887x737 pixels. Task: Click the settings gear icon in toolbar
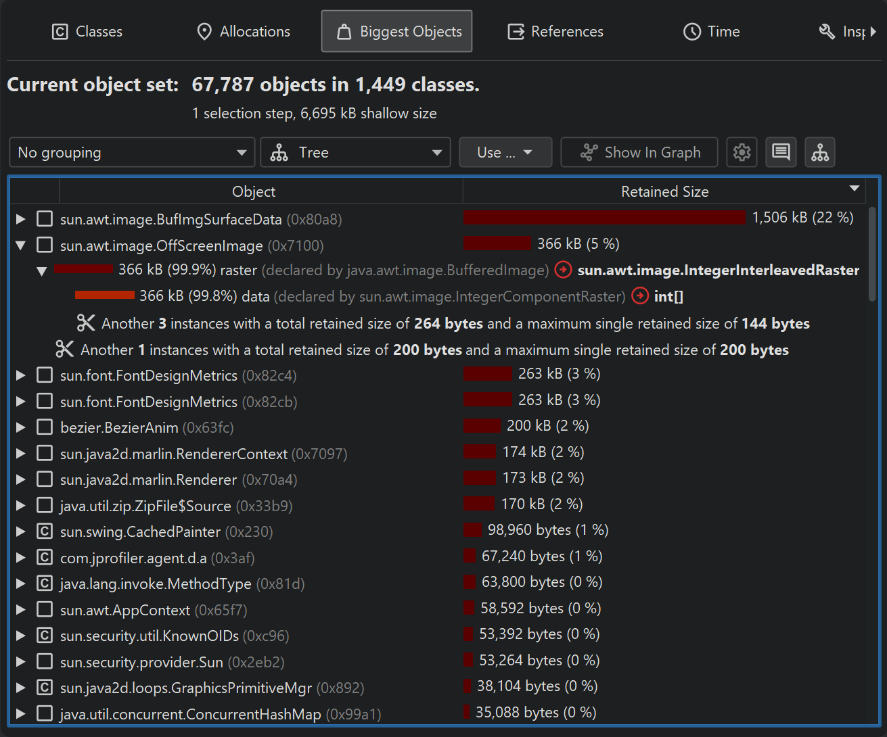742,152
